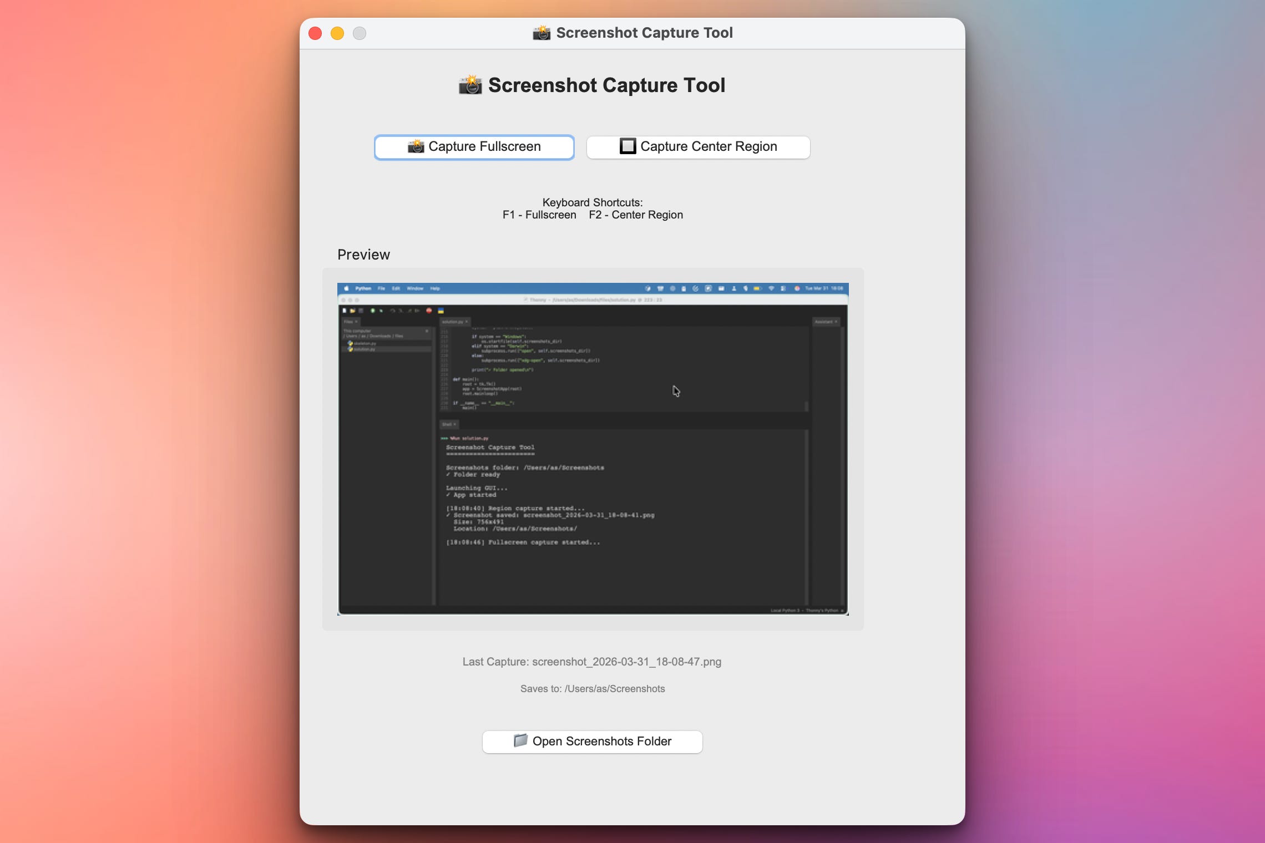1265x843 pixels.
Task: Click Apple logo inside the preview image
Action: pos(346,288)
